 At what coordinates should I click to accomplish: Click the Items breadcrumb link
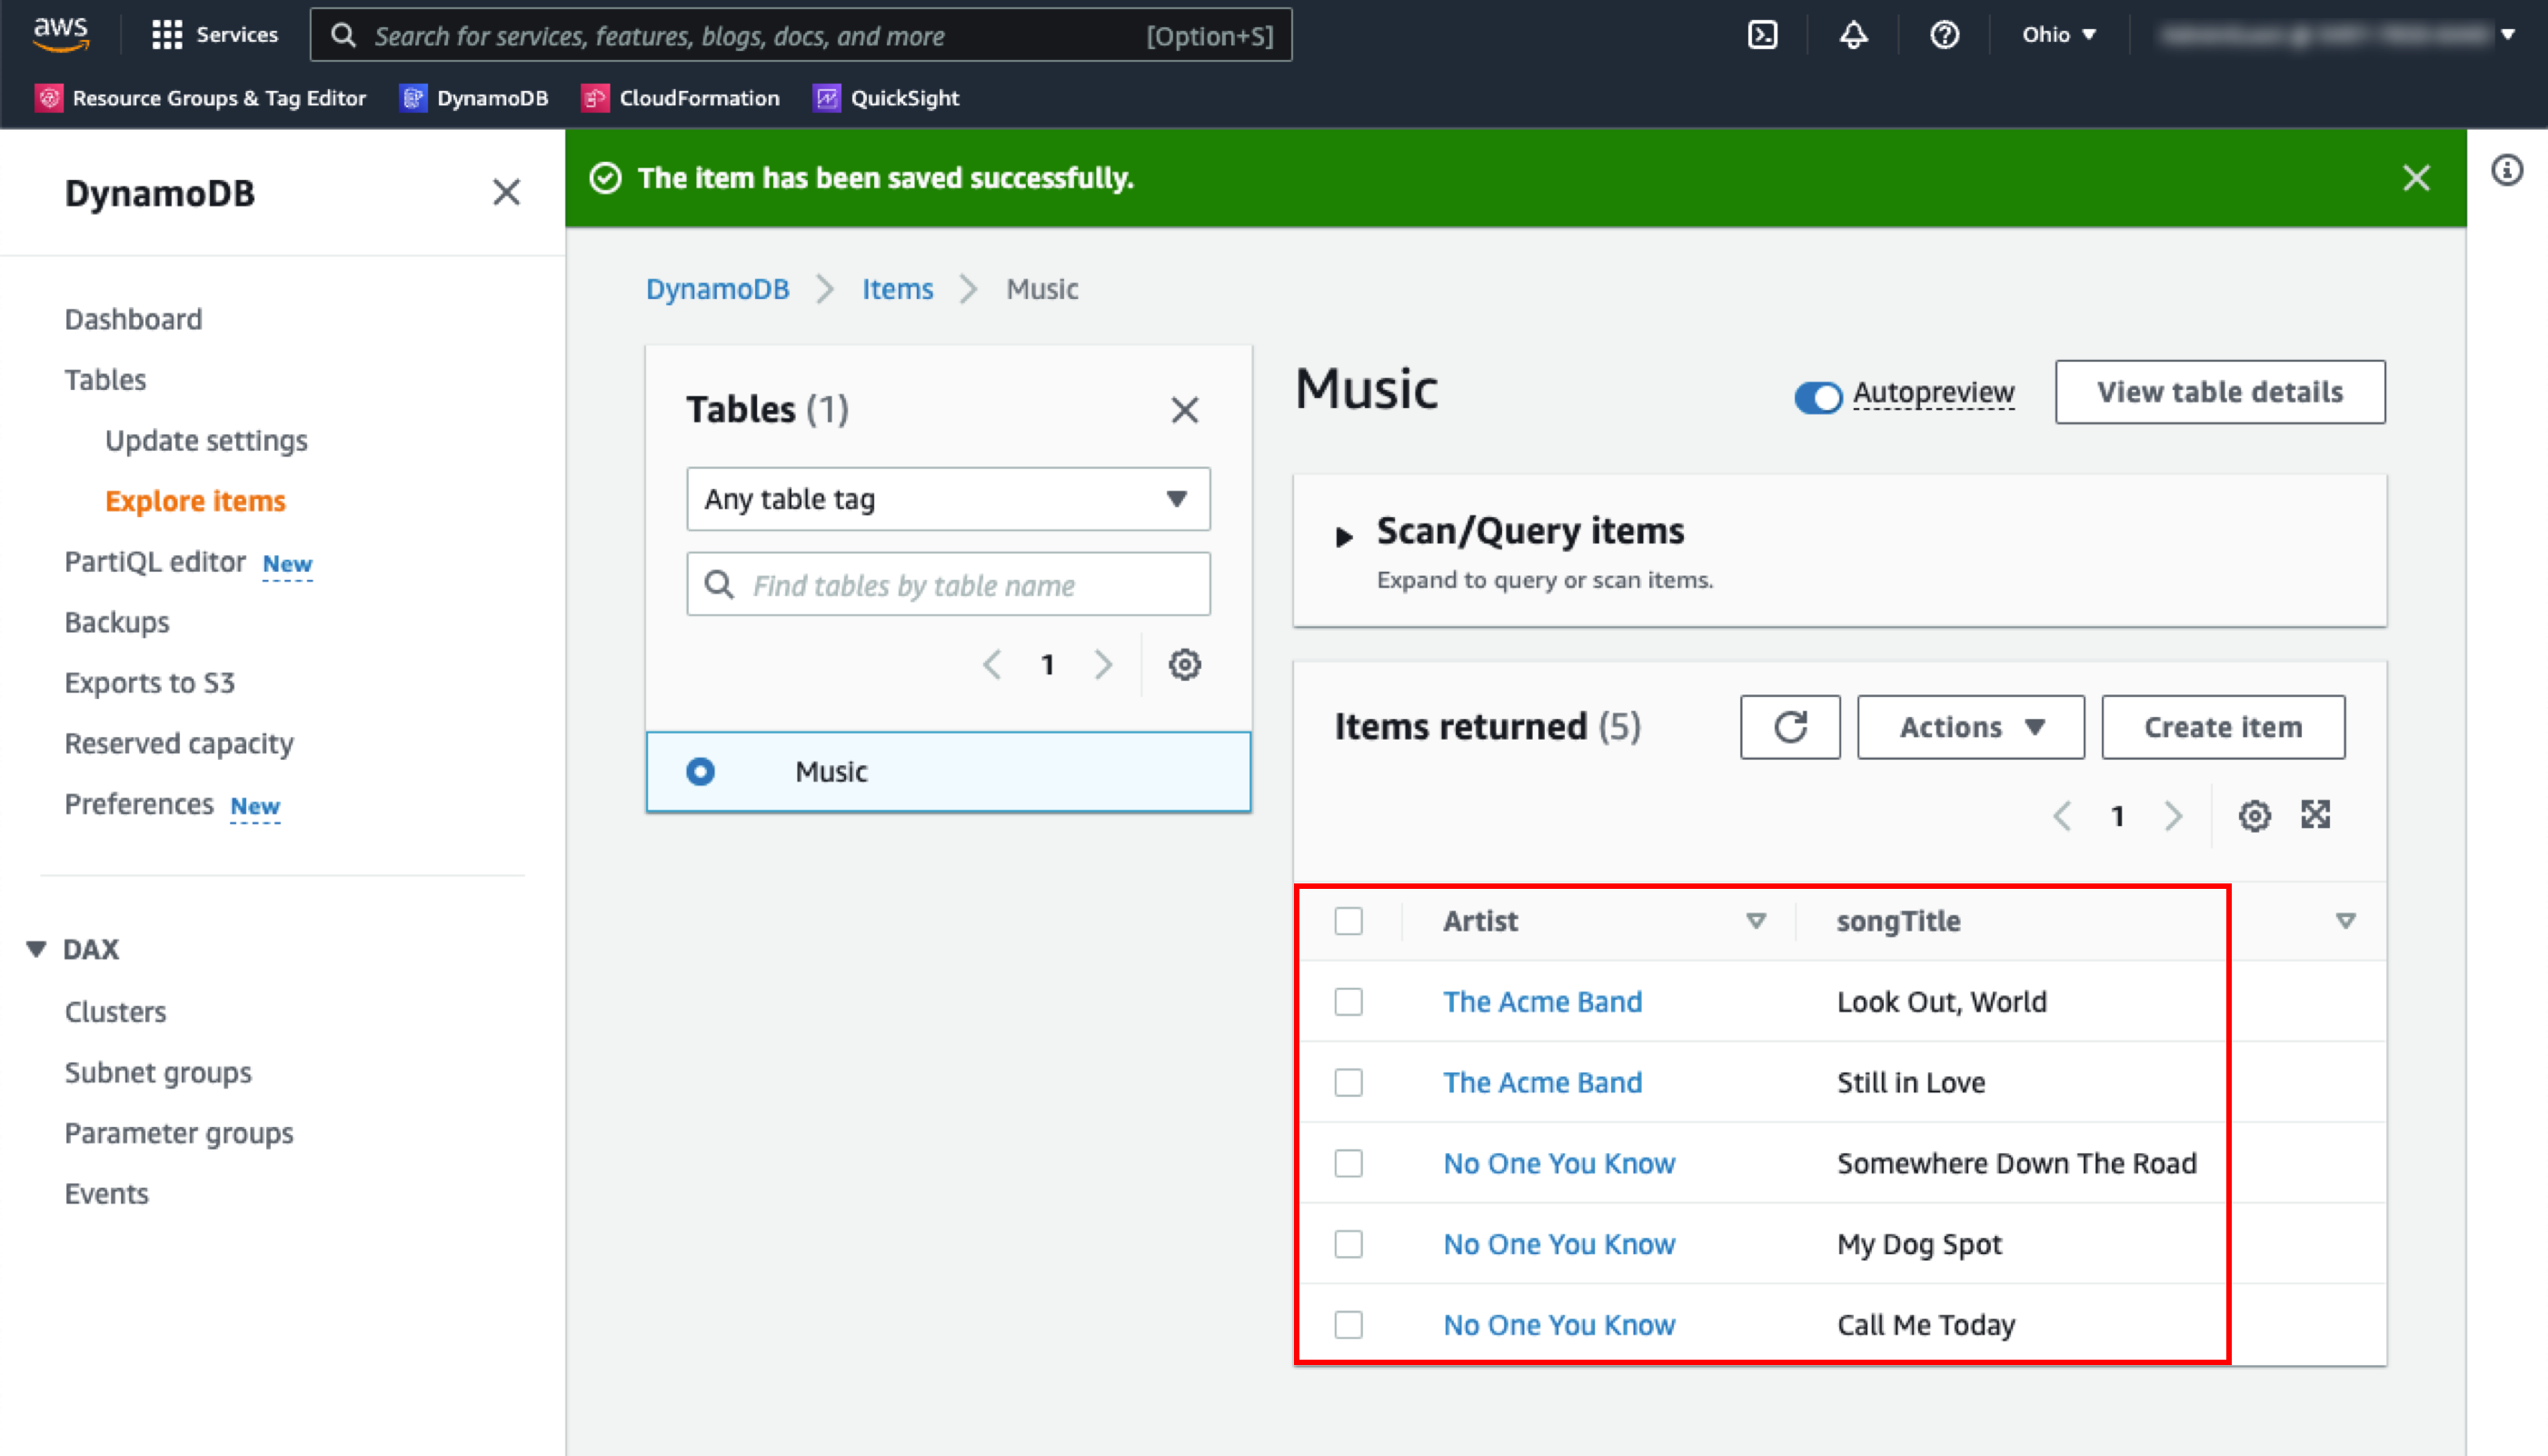(x=897, y=289)
